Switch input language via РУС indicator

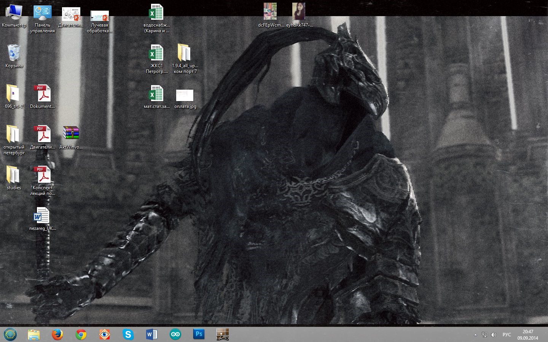[x=507, y=335]
